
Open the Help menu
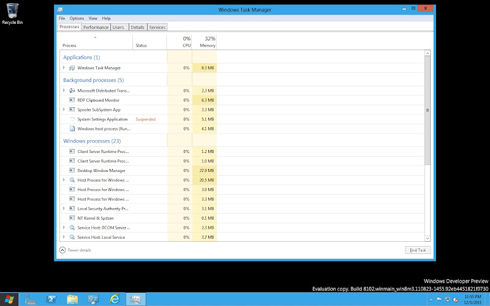106,18
